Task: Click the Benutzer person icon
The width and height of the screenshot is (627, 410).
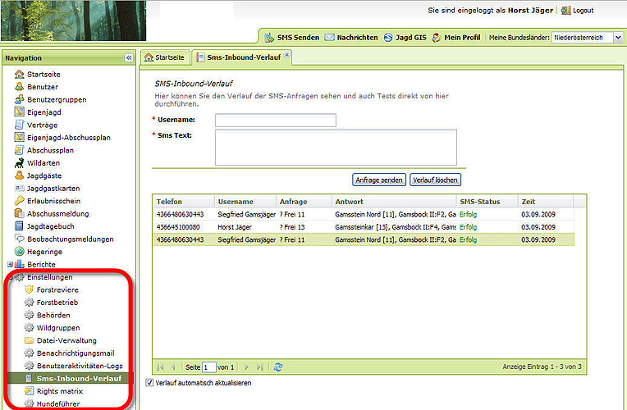Action: (x=19, y=87)
